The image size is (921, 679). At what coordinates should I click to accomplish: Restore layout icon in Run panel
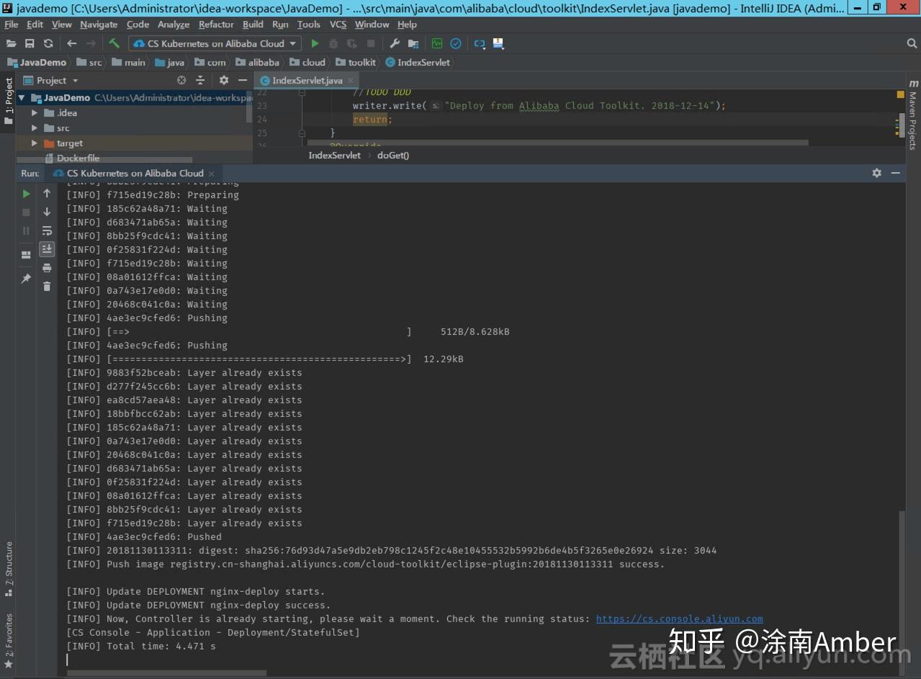click(x=26, y=255)
